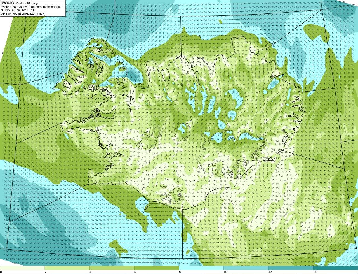Click the darkest teal legend swatch above 14 m/s
The image size is (358, 274).
[336, 268]
